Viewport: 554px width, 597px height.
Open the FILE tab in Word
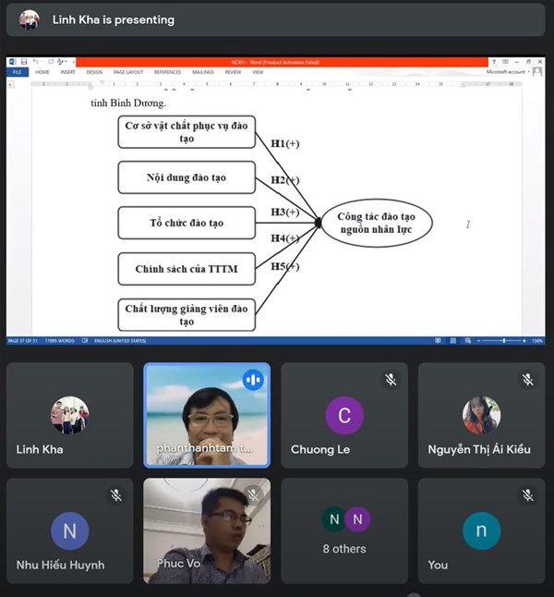point(18,71)
